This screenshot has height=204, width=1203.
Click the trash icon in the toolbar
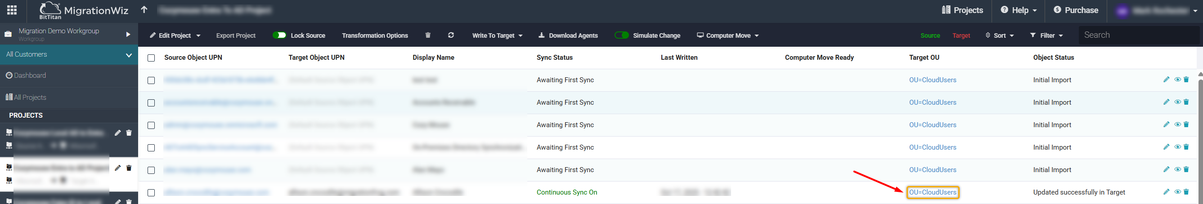[428, 35]
